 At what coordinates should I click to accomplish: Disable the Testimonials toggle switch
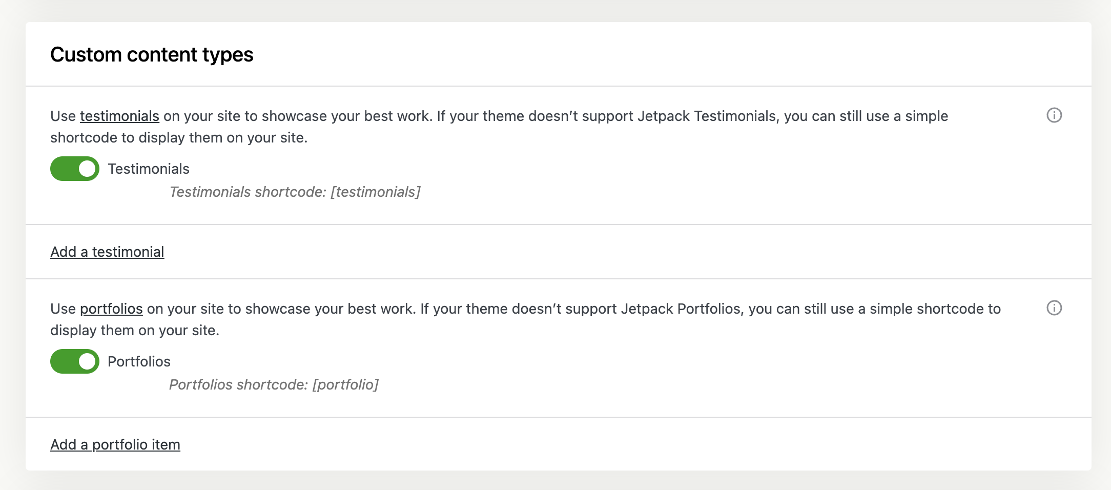(75, 169)
